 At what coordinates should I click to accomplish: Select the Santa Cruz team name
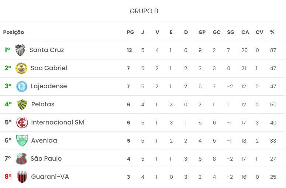(x=46, y=50)
